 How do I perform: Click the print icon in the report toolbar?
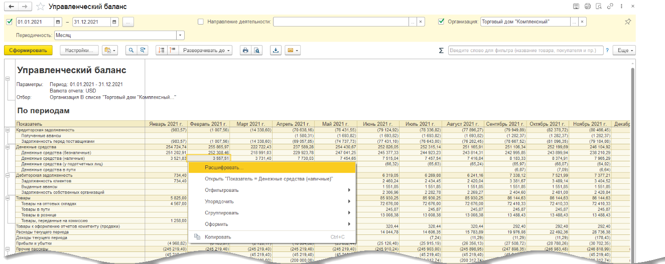[245, 50]
